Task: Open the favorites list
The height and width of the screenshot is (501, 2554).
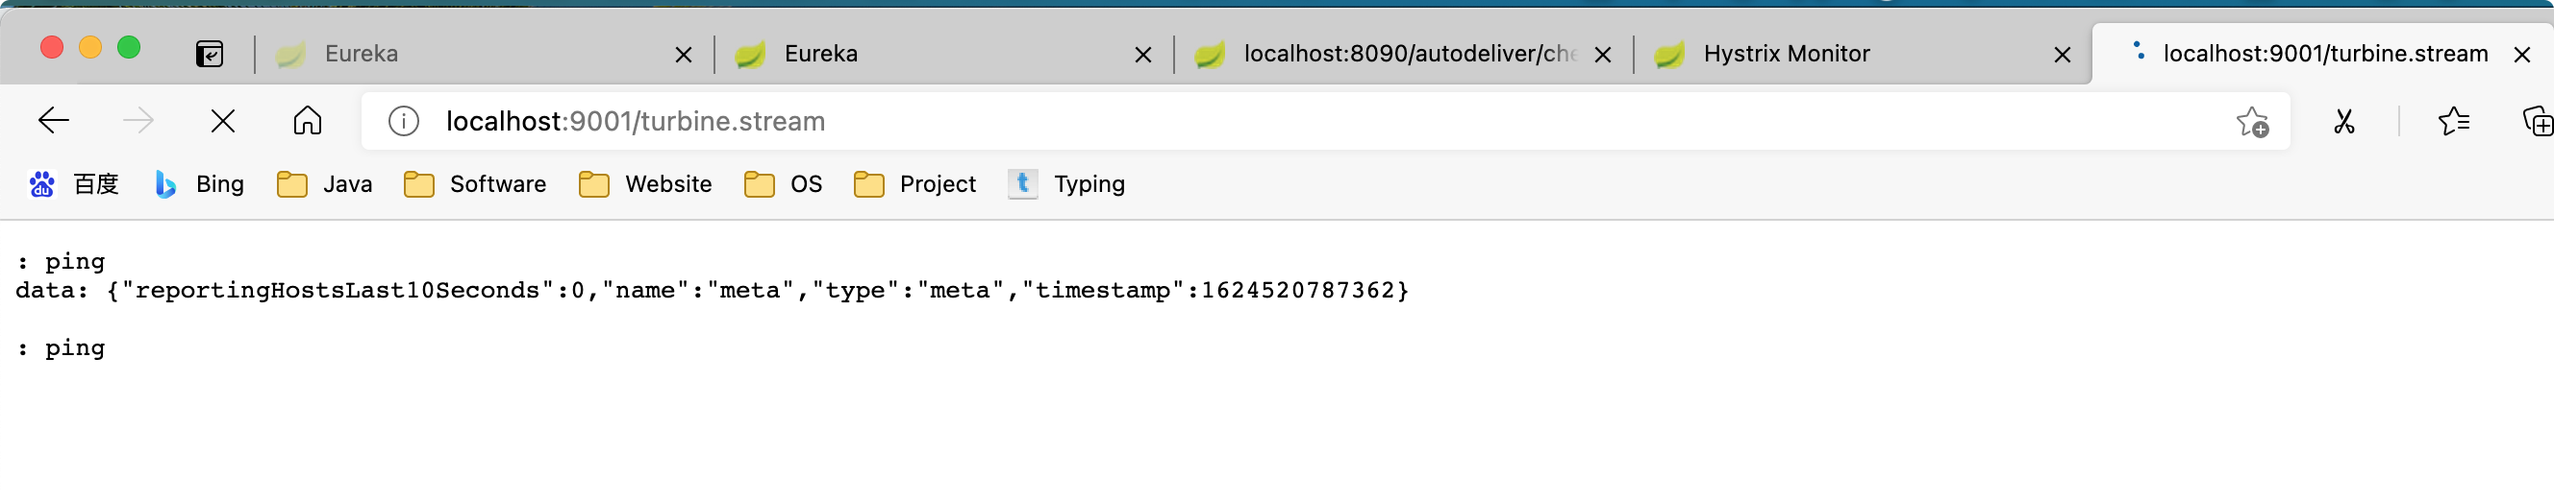Action: point(2453,121)
